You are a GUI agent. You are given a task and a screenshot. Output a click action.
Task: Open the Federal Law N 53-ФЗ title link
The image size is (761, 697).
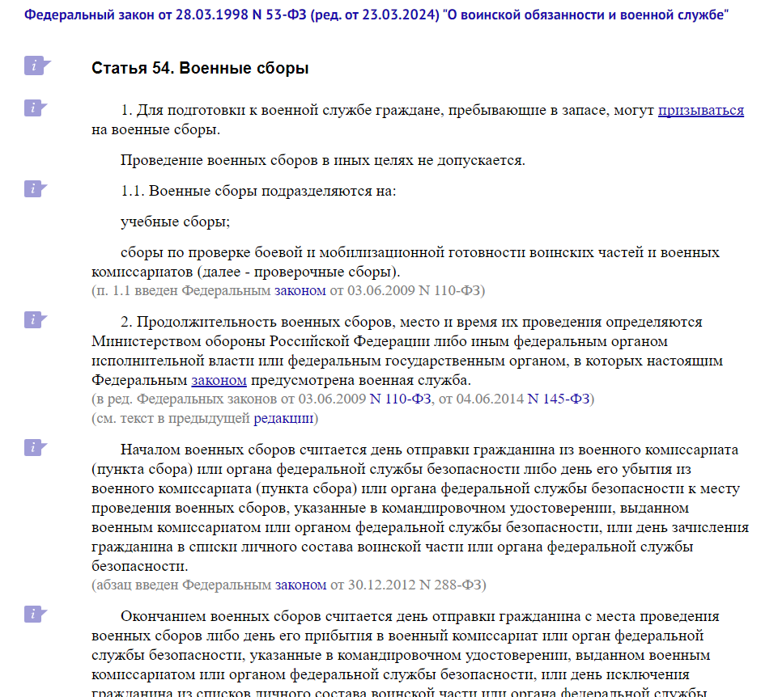(376, 15)
